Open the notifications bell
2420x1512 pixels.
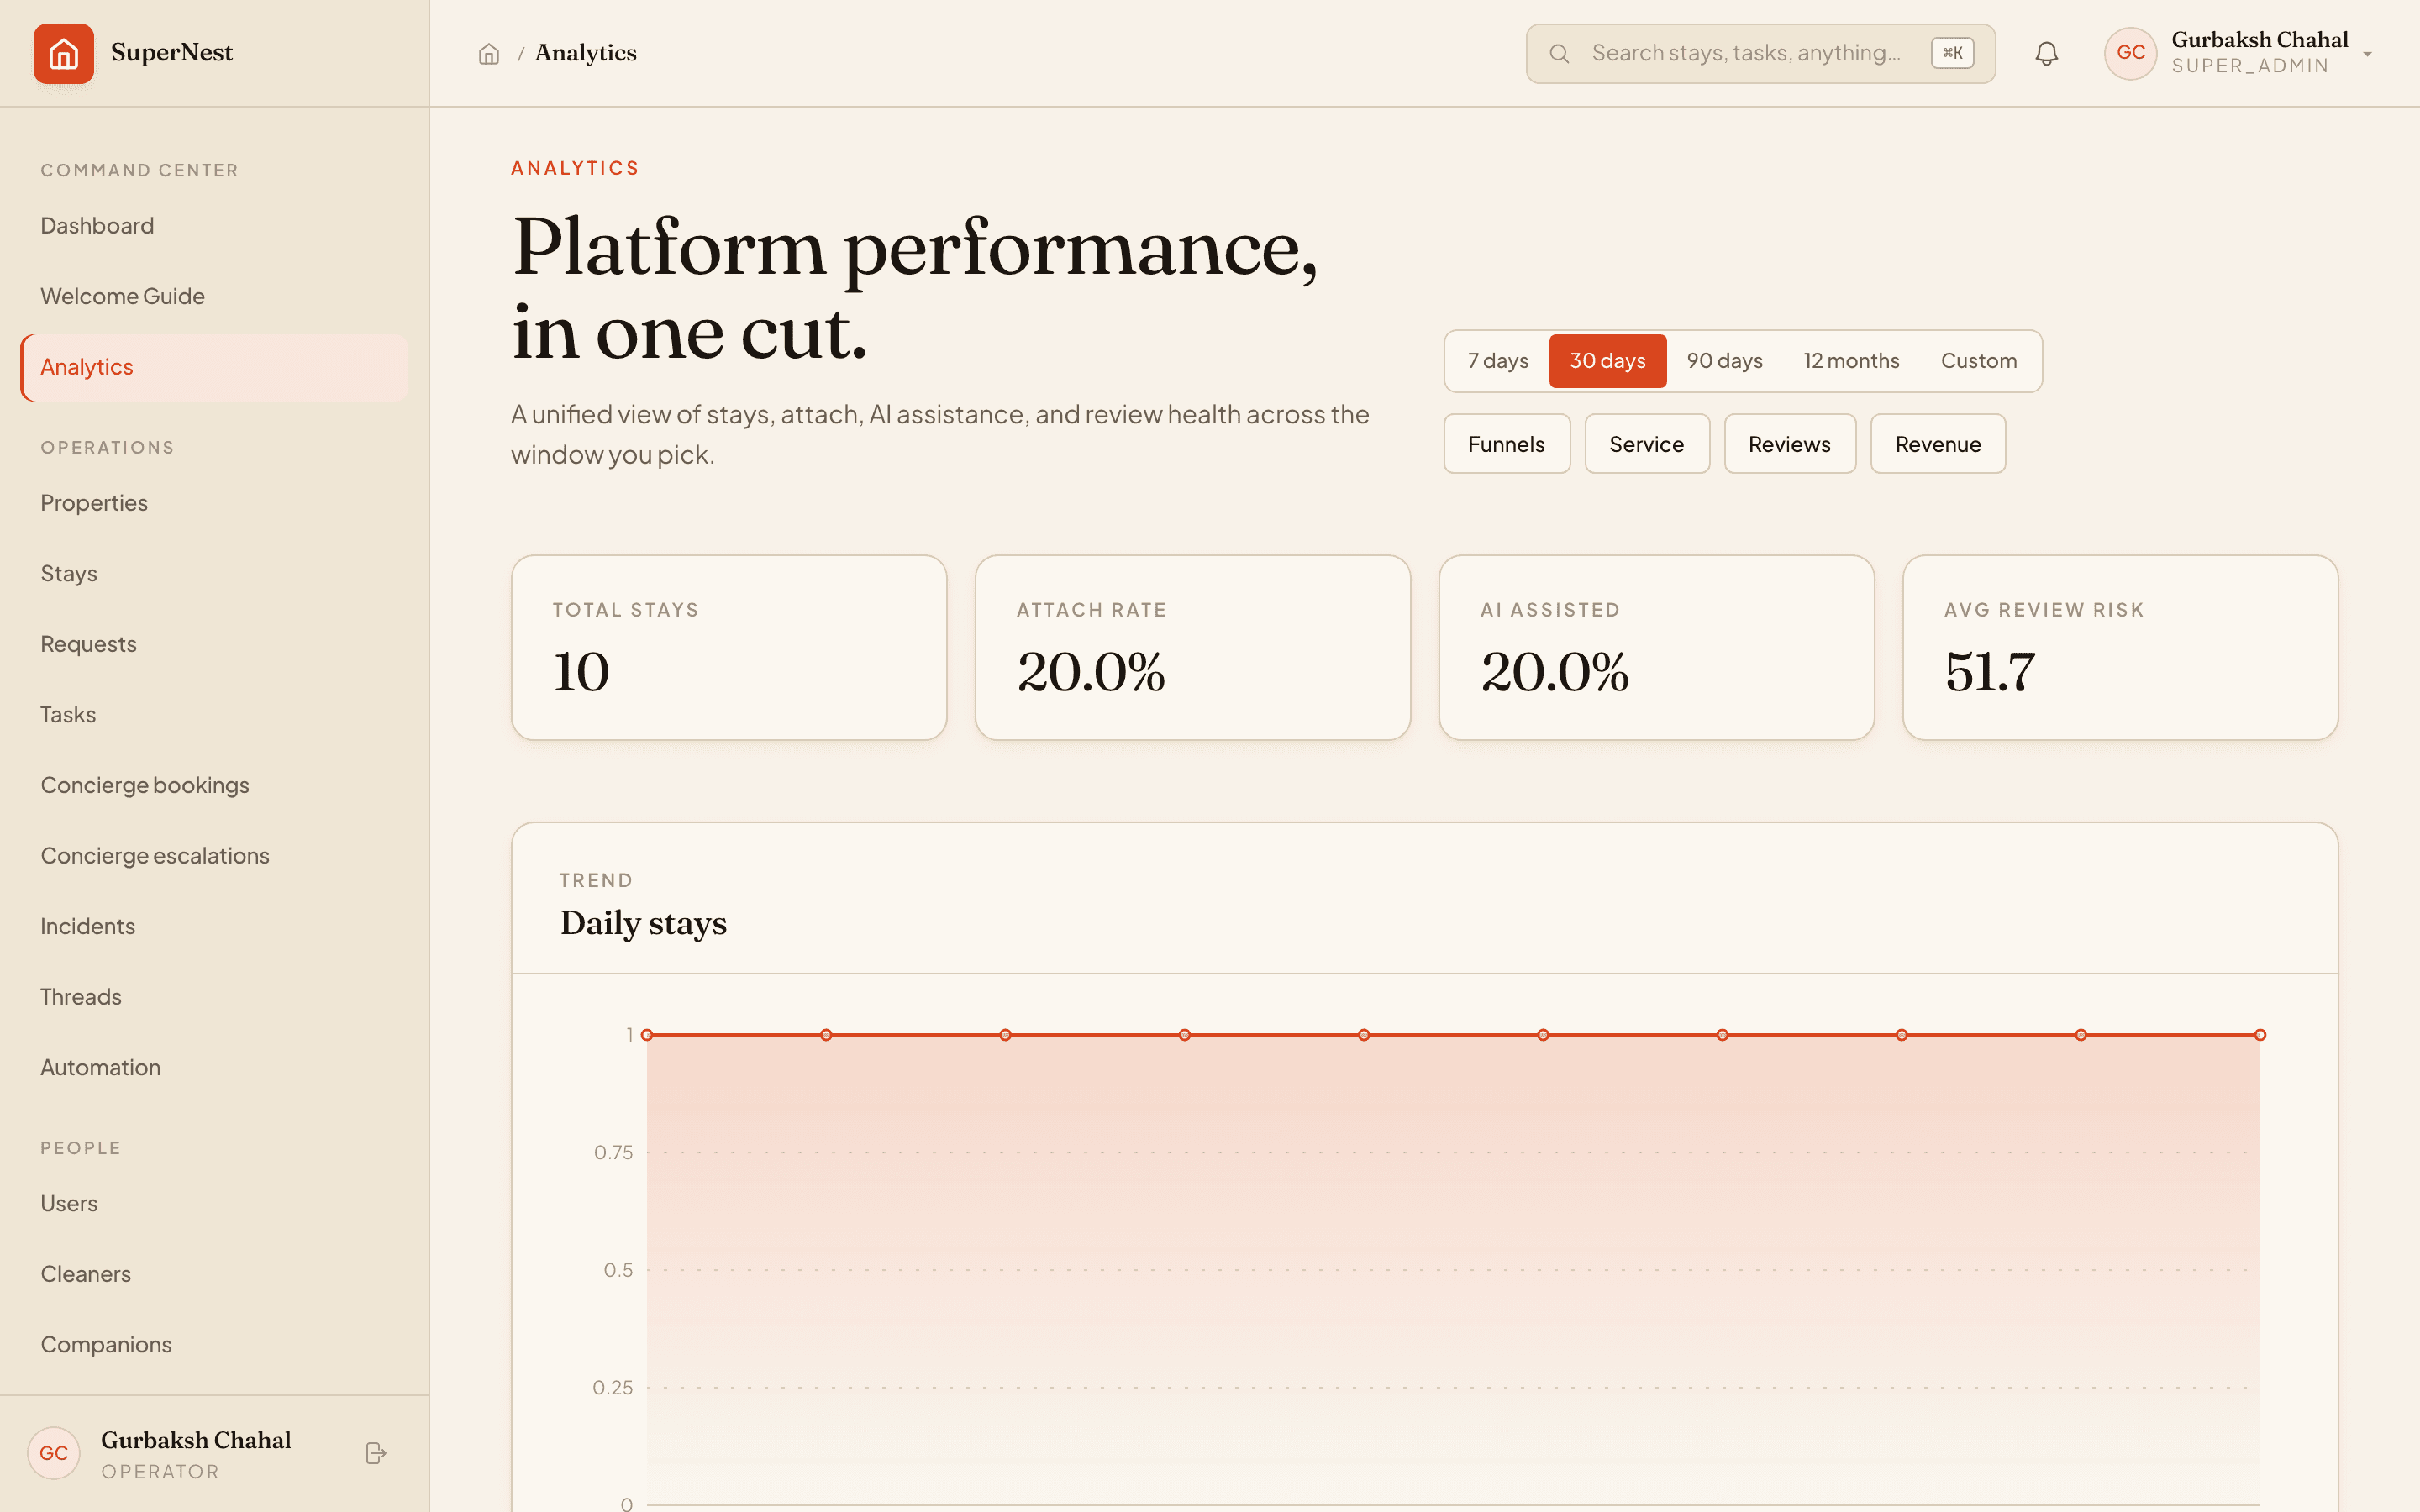(x=2047, y=54)
